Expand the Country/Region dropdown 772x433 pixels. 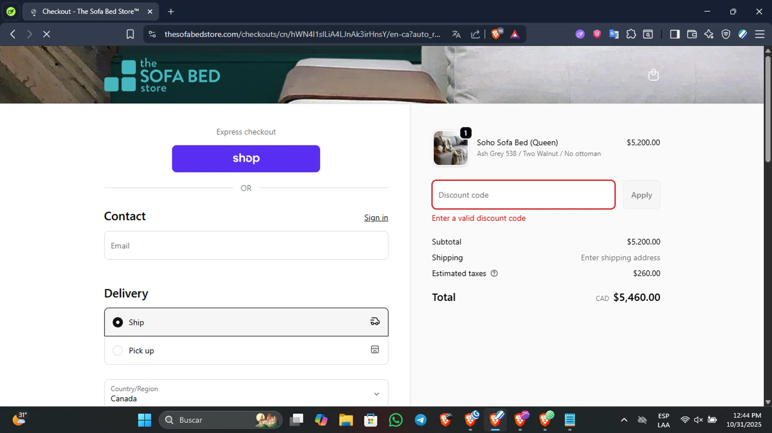point(246,393)
